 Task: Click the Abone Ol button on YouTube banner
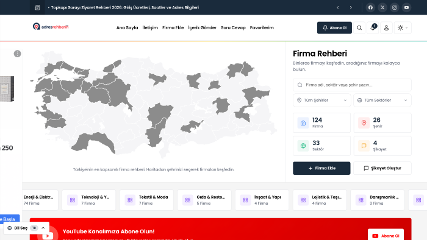386,236
